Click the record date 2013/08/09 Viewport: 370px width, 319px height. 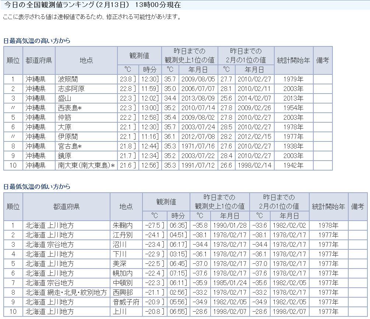(198, 98)
